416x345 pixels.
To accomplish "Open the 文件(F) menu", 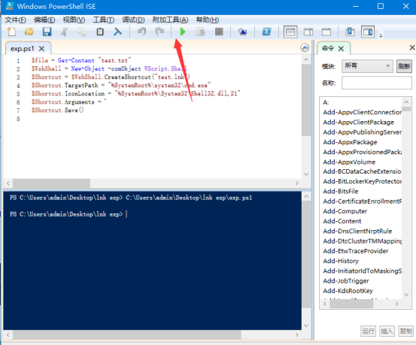I will (x=15, y=20).
